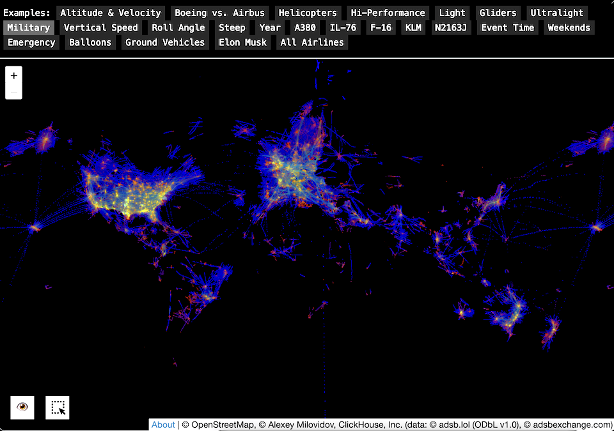Image resolution: width=614 pixels, height=431 pixels.
Task: Show the Helicopters example
Action: pos(308,13)
